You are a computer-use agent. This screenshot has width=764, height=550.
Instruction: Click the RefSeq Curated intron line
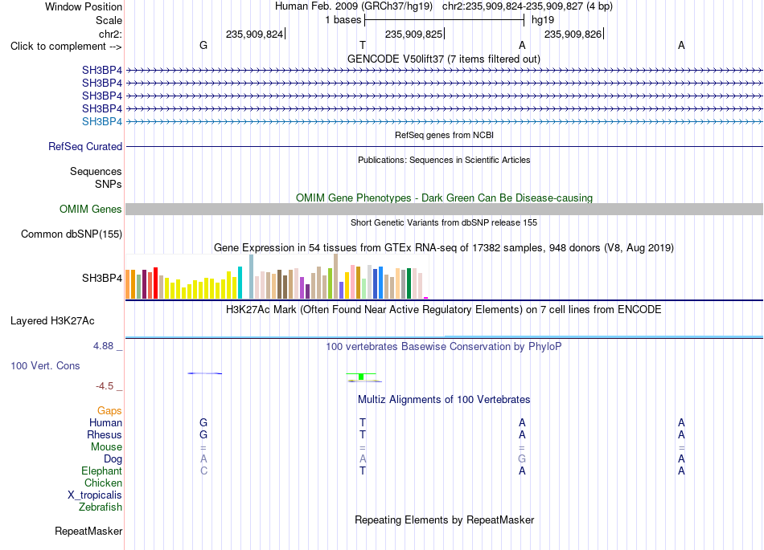click(444, 146)
